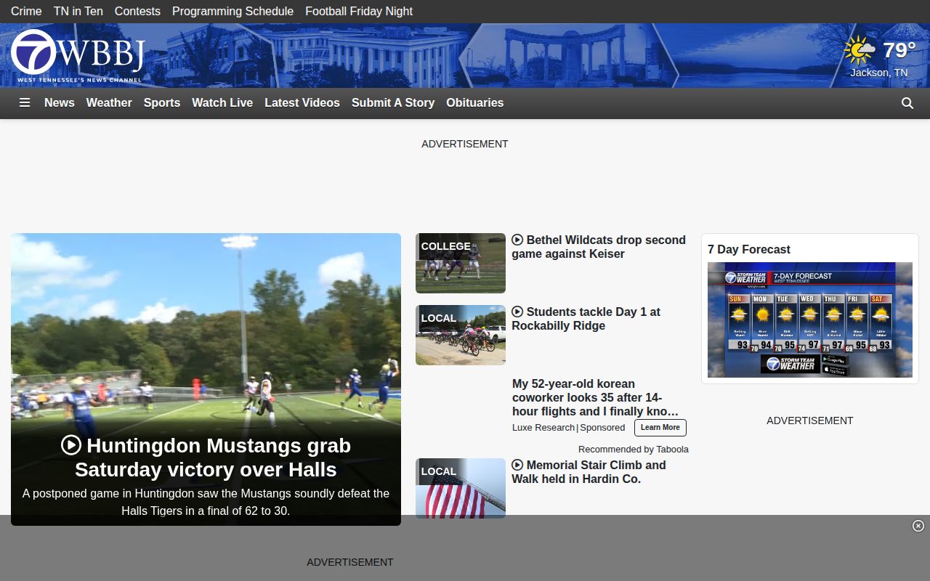Close the bottom advertisement banner

point(918,526)
